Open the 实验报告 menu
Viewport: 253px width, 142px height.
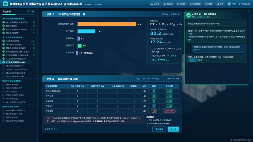point(195,4)
